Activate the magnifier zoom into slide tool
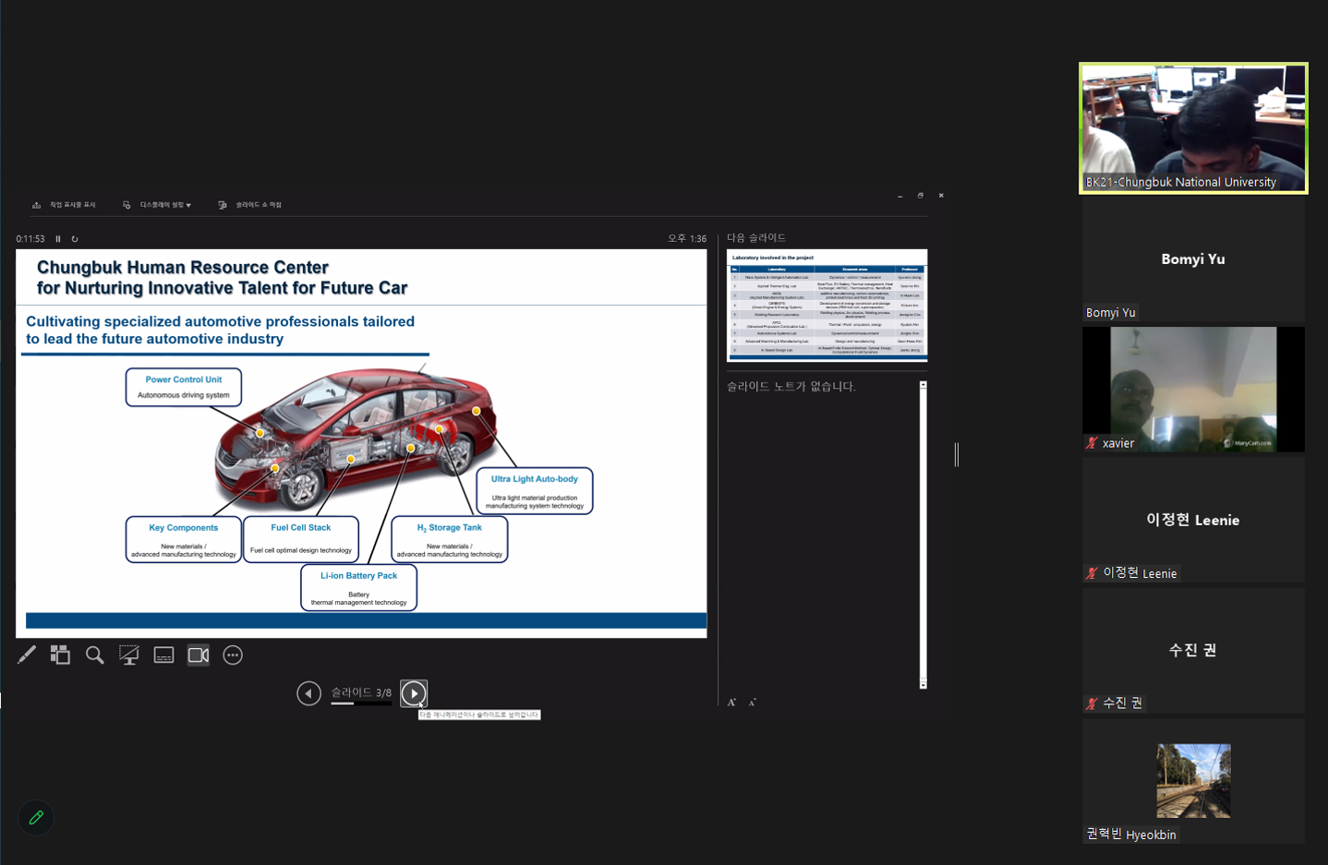The image size is (1328, 865). coord(94,655)
